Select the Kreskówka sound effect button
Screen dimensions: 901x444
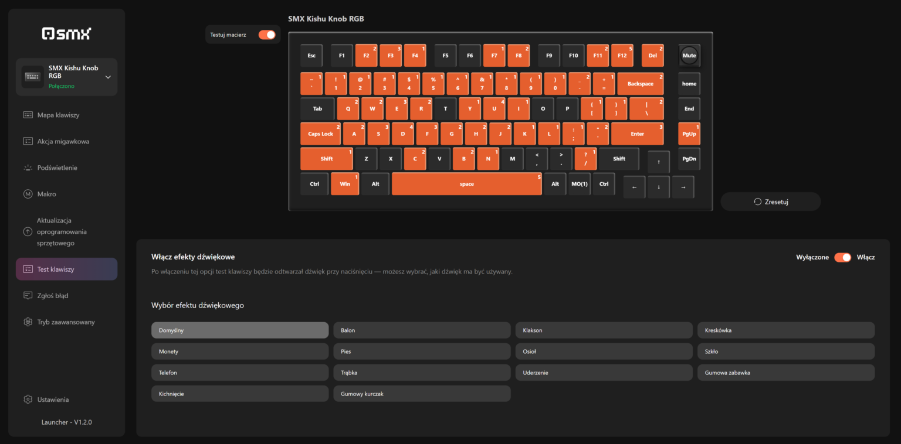tap(785, 330)
